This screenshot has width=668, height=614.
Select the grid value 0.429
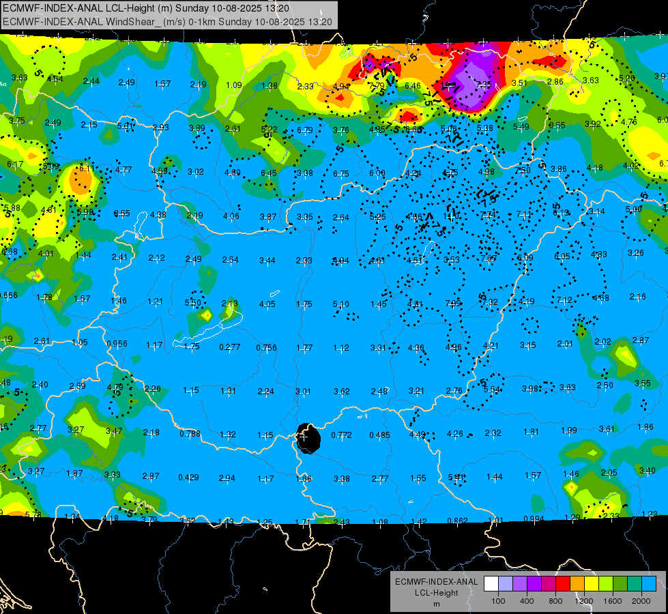coord(188,478)
